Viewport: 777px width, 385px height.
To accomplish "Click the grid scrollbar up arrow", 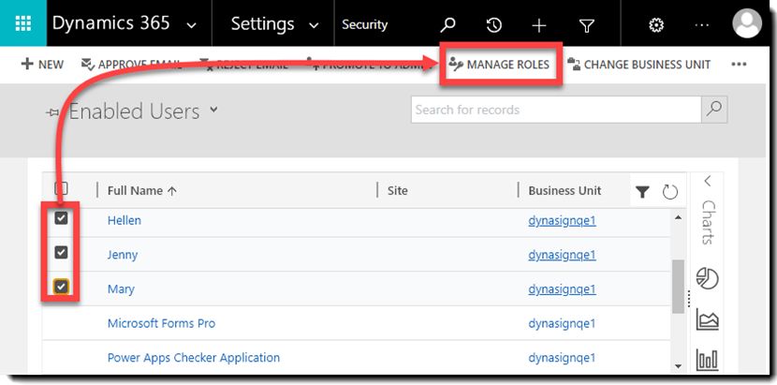I will pos(678,217).
